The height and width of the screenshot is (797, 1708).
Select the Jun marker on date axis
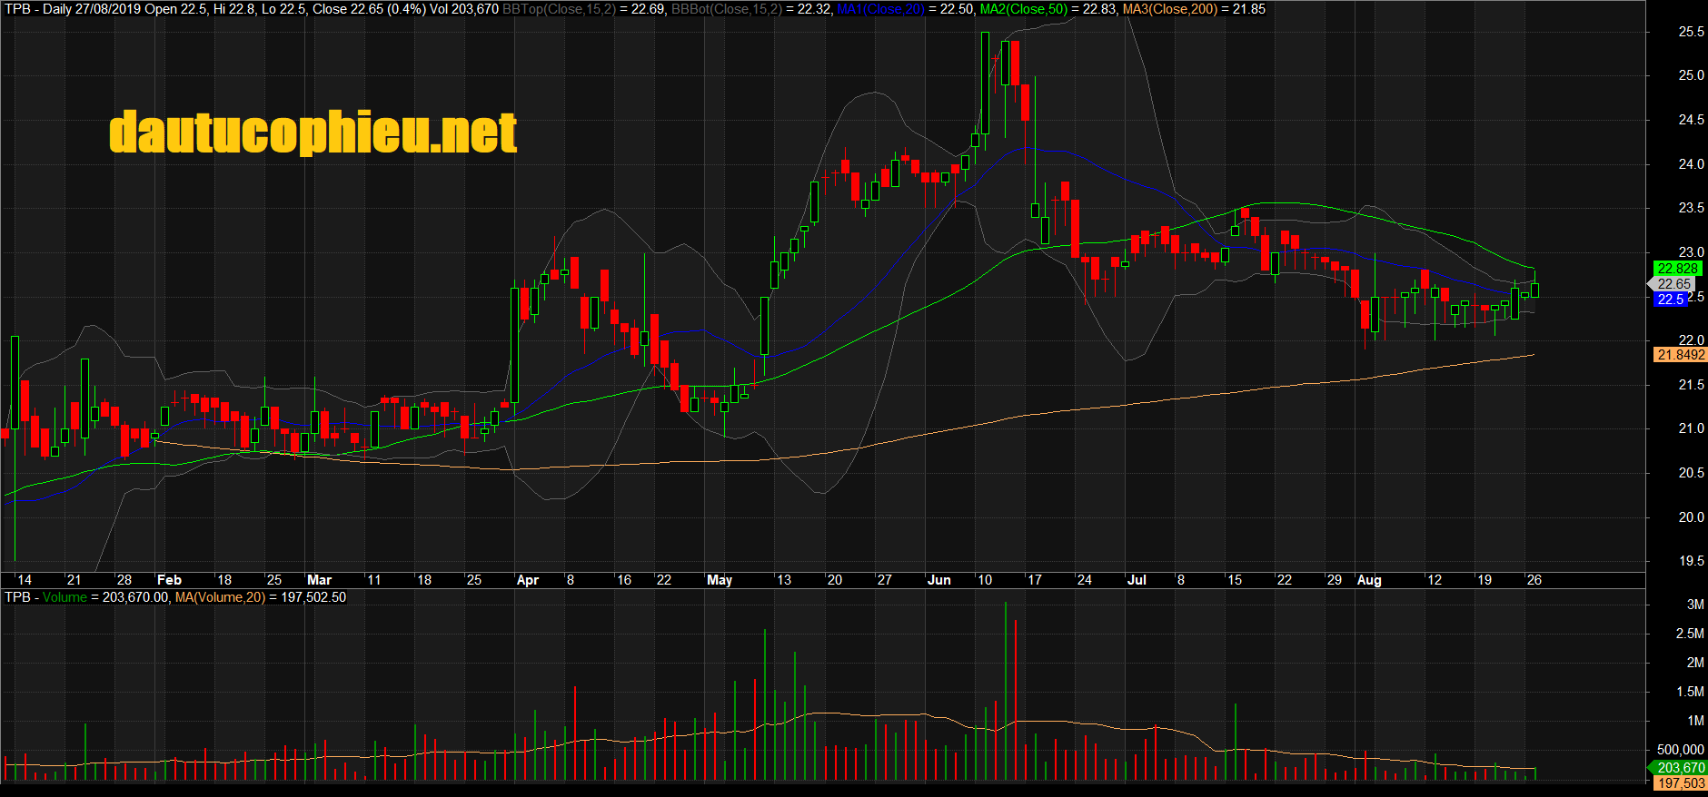click(x=939, y=580)
